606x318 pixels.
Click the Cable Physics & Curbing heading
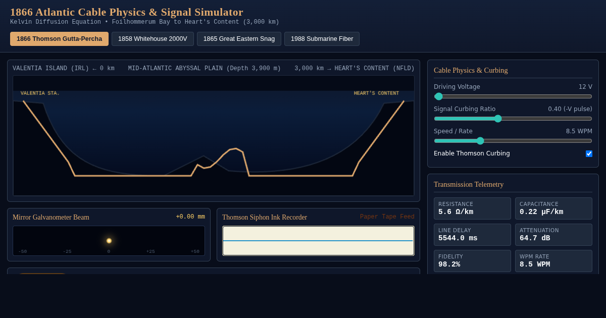(471, 71)
